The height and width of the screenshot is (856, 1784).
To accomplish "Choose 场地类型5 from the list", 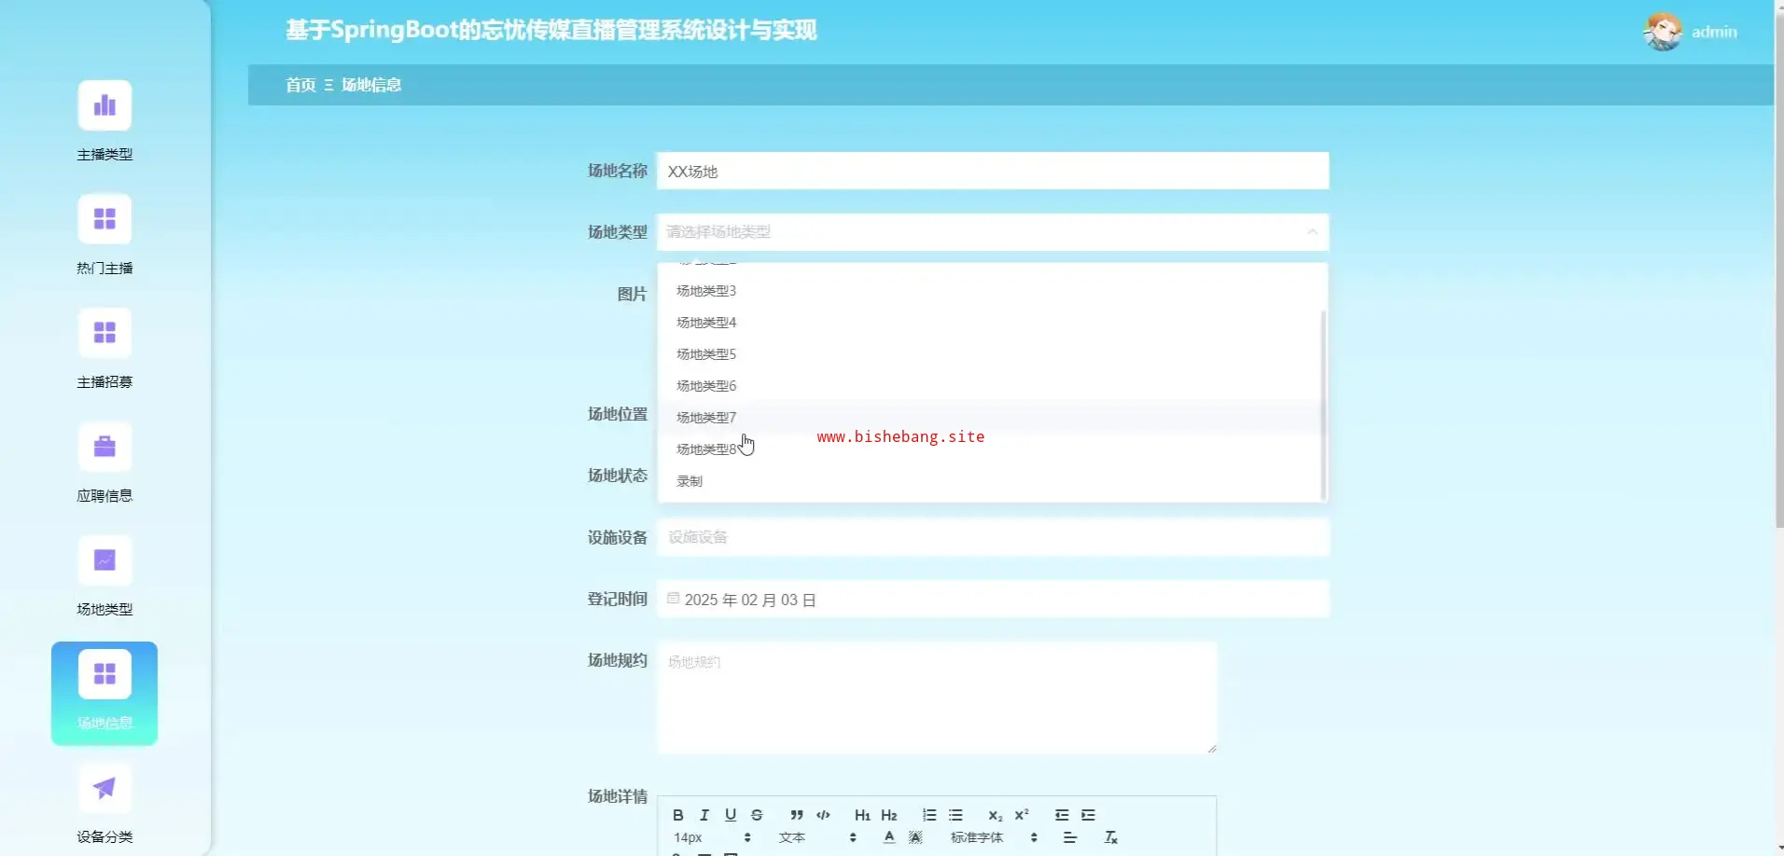I will tap(989, 354).
